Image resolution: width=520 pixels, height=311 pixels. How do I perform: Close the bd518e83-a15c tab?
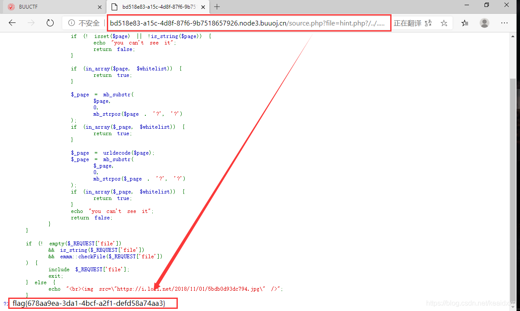(x=203, y=6)
